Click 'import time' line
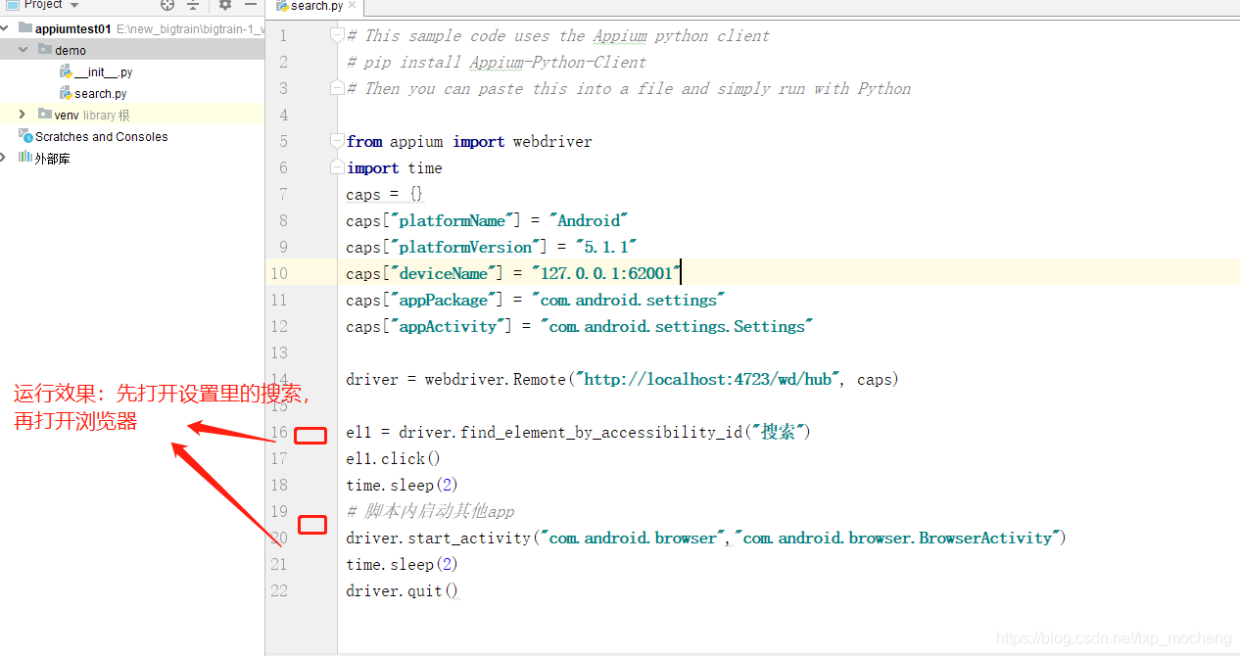 (395, 167)
